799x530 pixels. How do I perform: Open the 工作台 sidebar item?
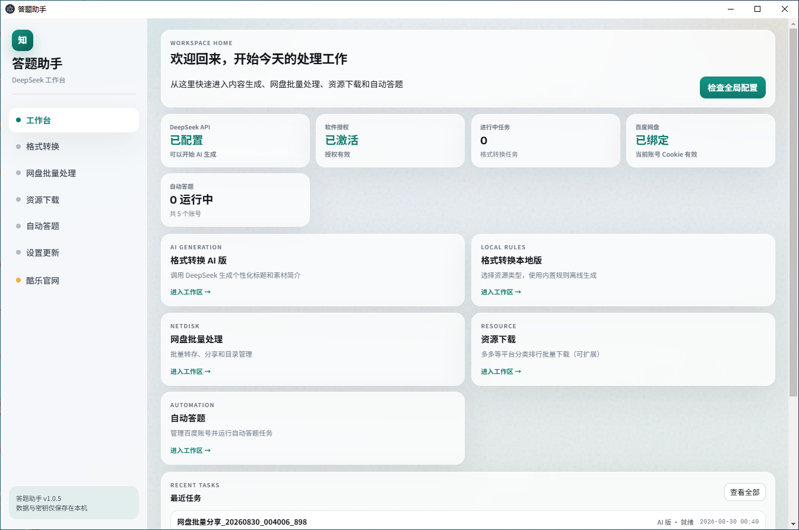74,120
